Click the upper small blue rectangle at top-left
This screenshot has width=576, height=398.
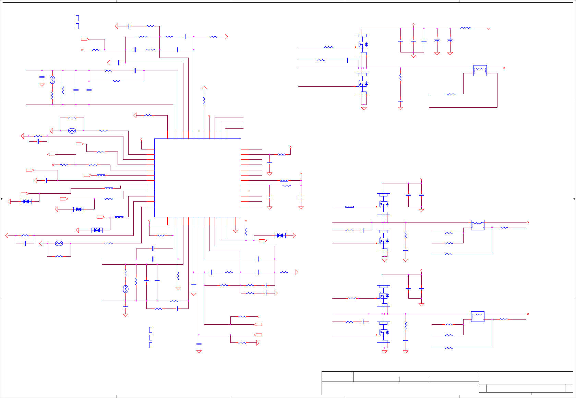click(77, 18)
